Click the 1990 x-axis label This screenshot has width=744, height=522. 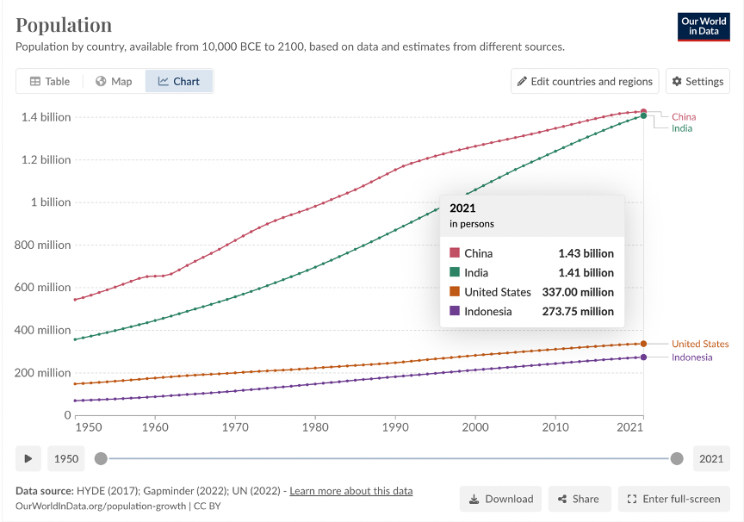(x=395, y=427)
